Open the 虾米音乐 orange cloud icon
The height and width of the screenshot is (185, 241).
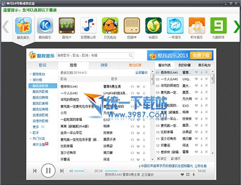pos(197,26)
